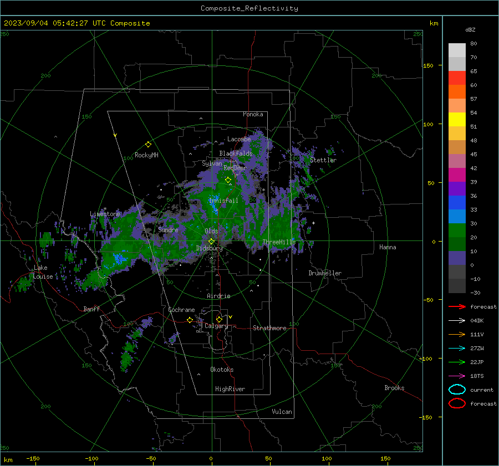Click the Cochrane town label
499x466 pixels.
pos(181,310)
